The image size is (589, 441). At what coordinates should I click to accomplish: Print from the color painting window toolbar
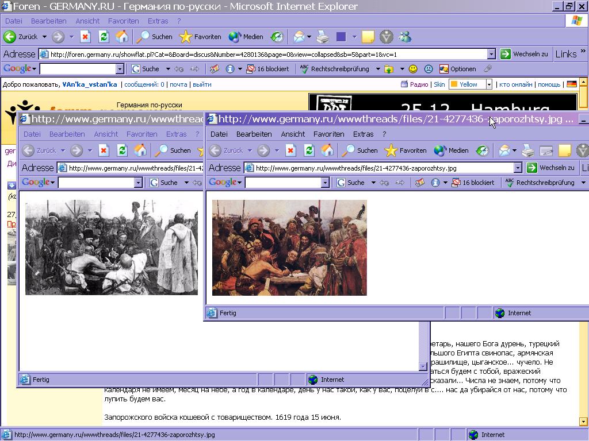pyautogui.click(x=528, y=151)
